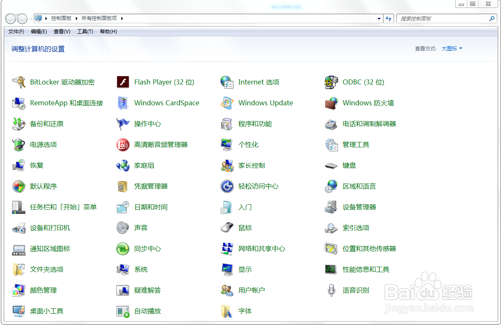Open the Internet 选项 globe icon
Screen dimensions: 501x325
tap(227, 82)
